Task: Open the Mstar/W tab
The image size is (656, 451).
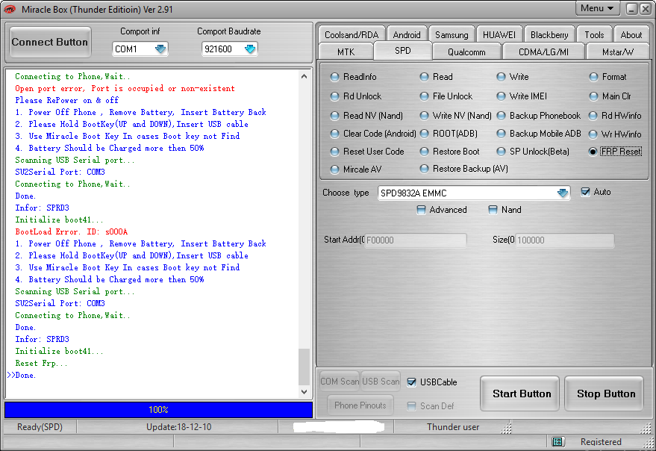Action: [x=618, y=52]
